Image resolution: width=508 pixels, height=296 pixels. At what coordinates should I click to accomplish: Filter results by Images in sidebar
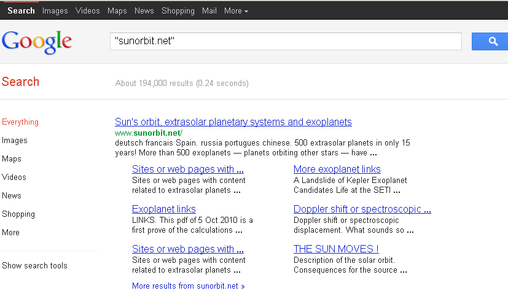tap(15, 141)
